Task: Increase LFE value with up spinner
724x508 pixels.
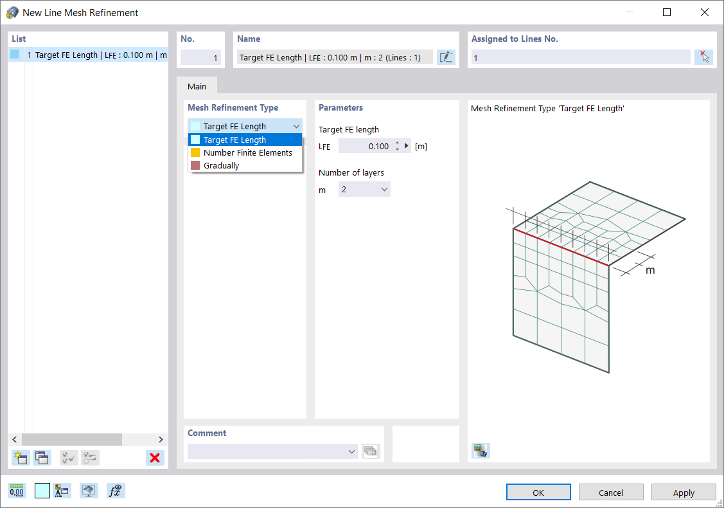Action: pos(397,143)
